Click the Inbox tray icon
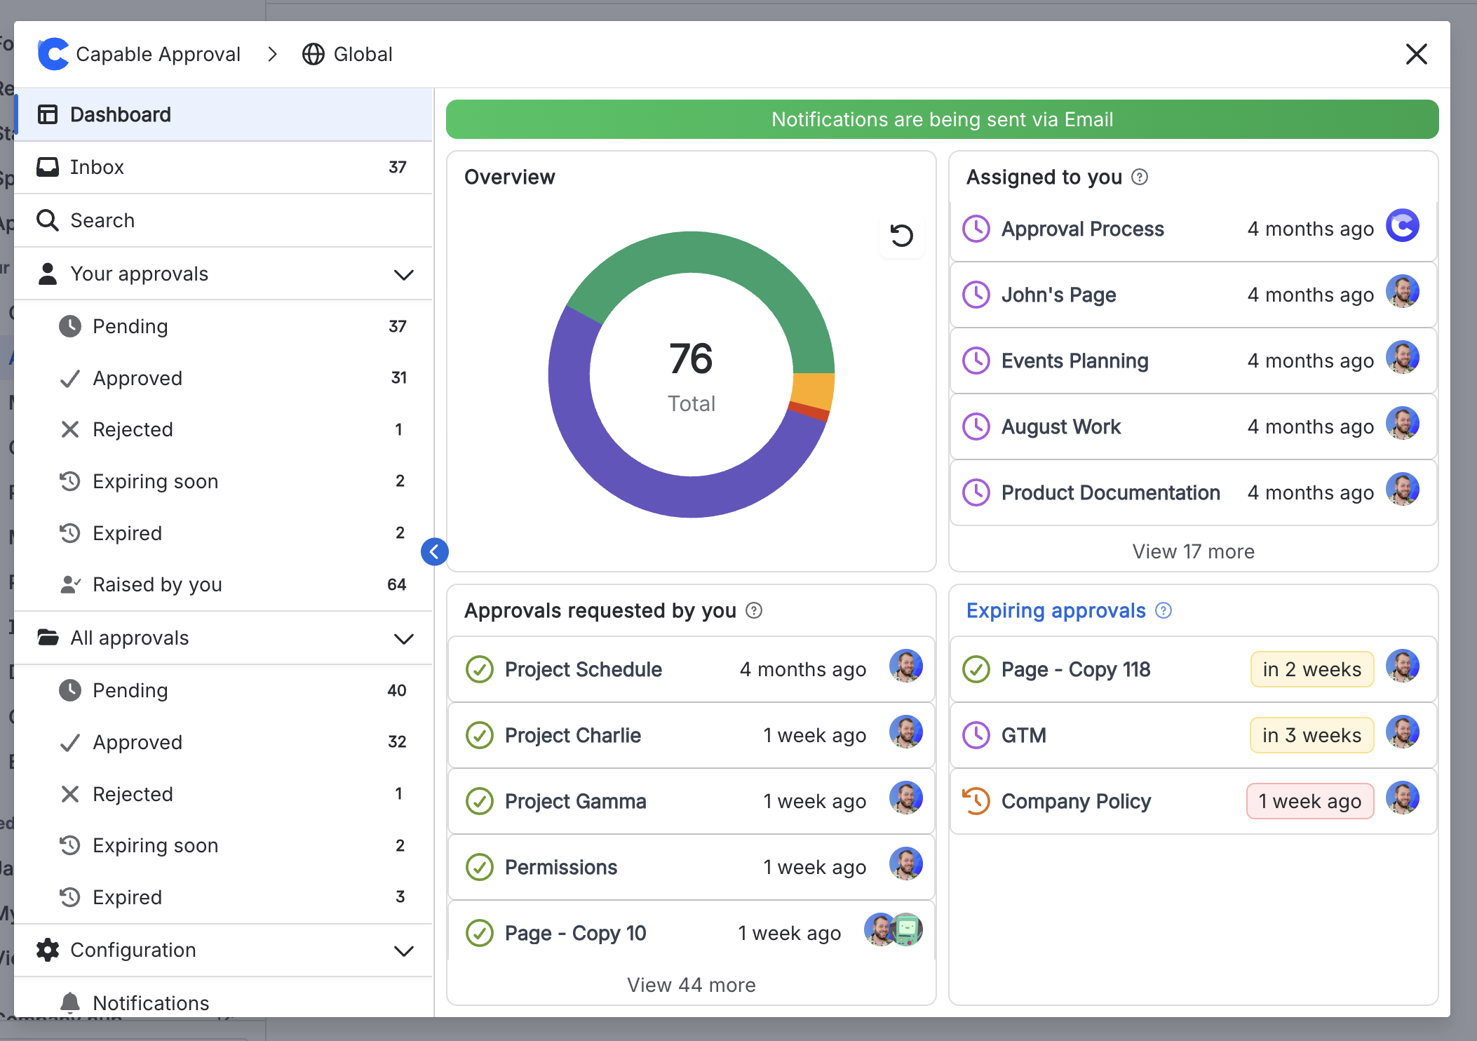 point(48,167)
